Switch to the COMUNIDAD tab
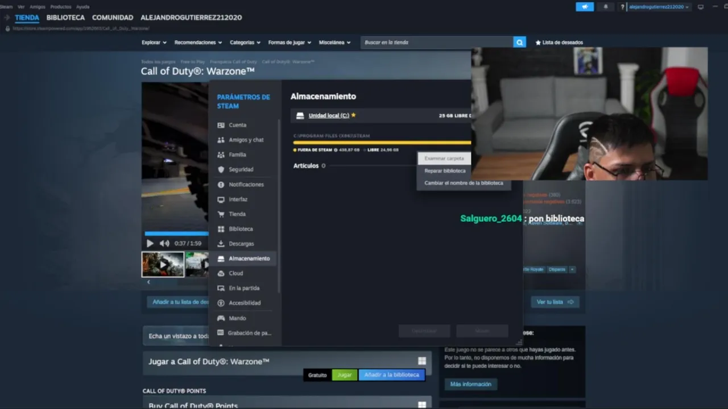This screenshot has height=409, width=728. [x=113, y=18]
